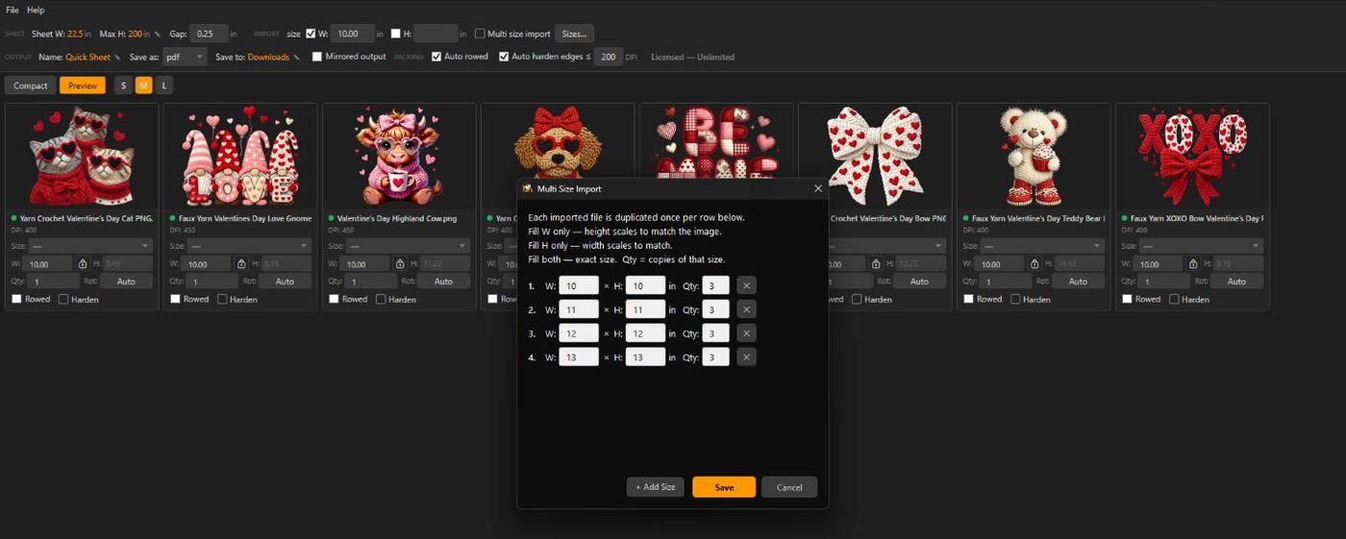Check Rowed on Valentine's Day Cat card
The image size is (1346, 539).
point(16,299)
